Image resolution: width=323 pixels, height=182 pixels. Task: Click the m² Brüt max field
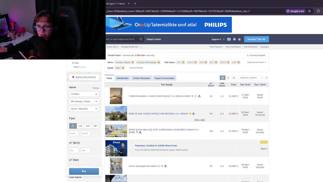click(x=86, y=150)
